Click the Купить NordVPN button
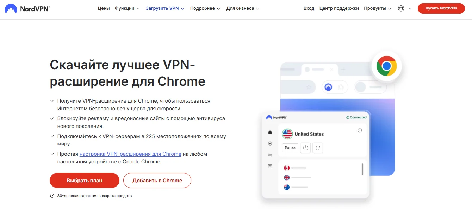Viewport: 472px width, 209px height. 441,8
